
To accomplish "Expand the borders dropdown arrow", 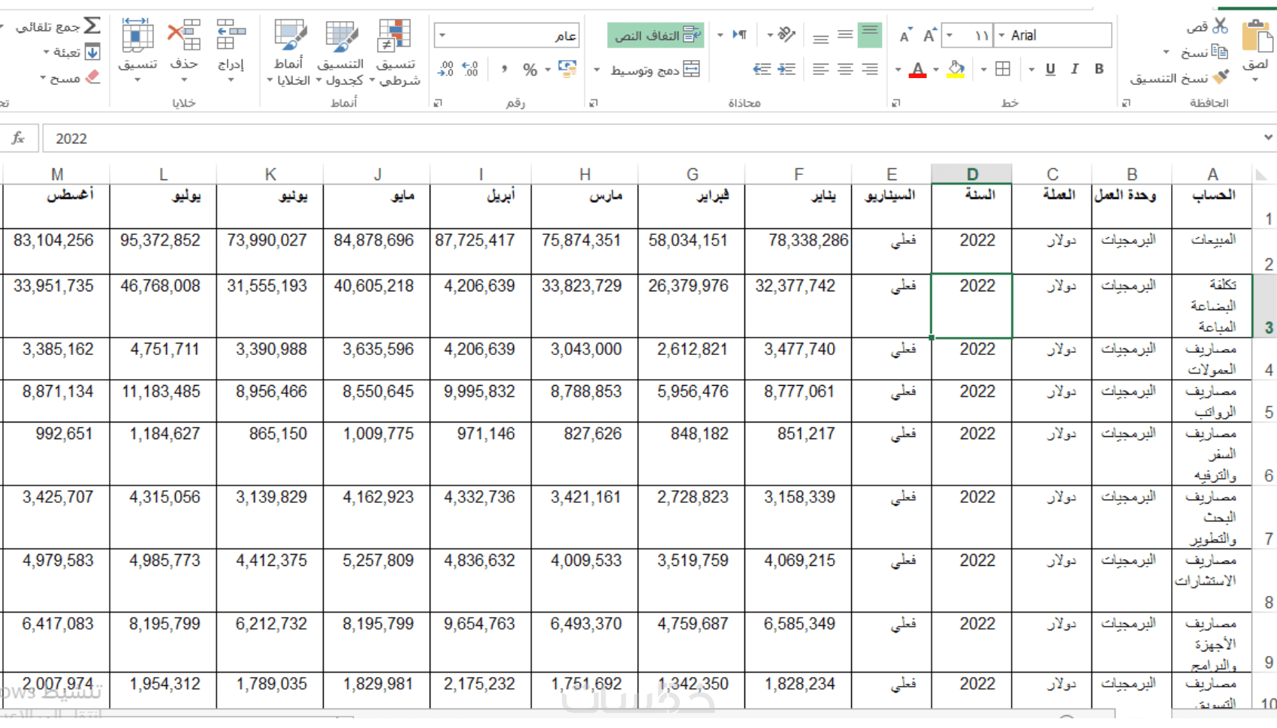I will point(983,70).
